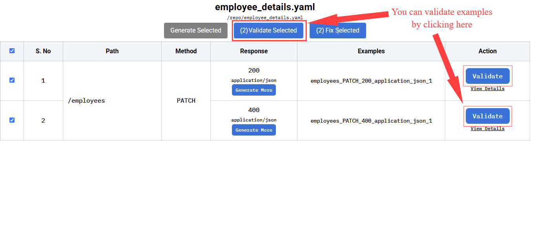Click the (2) Fix Selected button
Screen dimensions: 536x248
click(337, 31)
